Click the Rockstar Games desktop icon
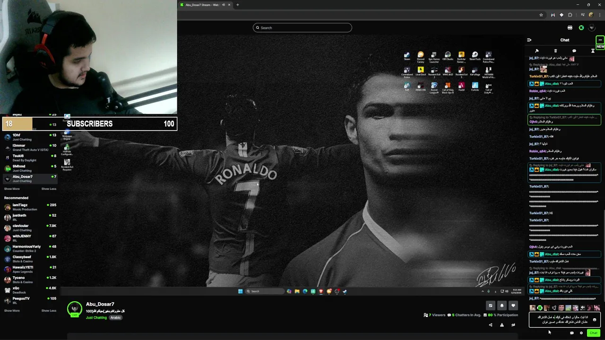 click(461, 57)
